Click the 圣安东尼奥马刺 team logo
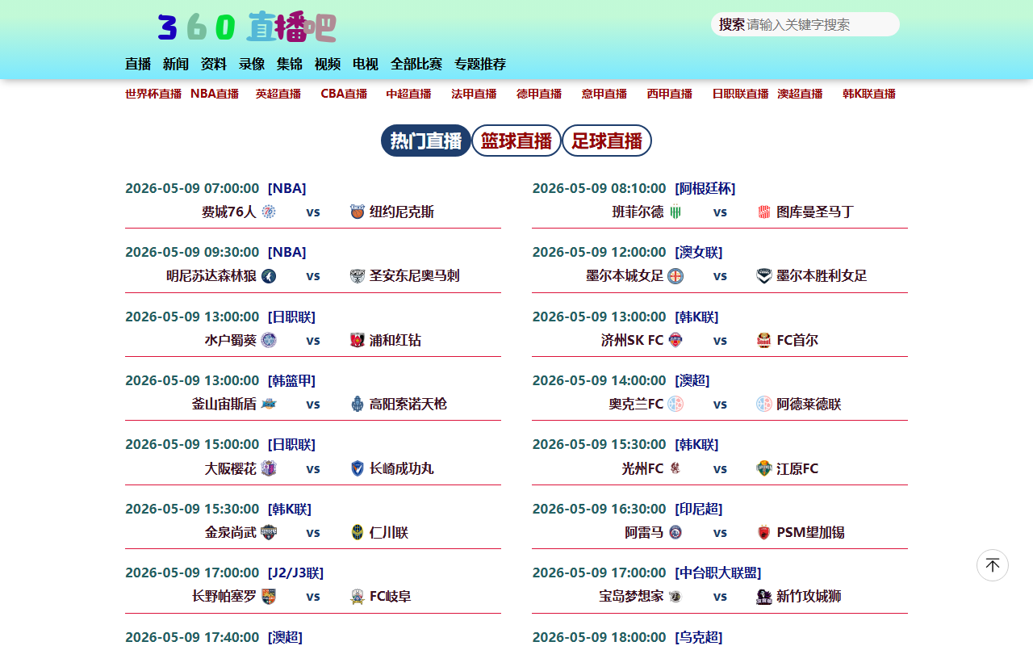 [x=358, y=276]
